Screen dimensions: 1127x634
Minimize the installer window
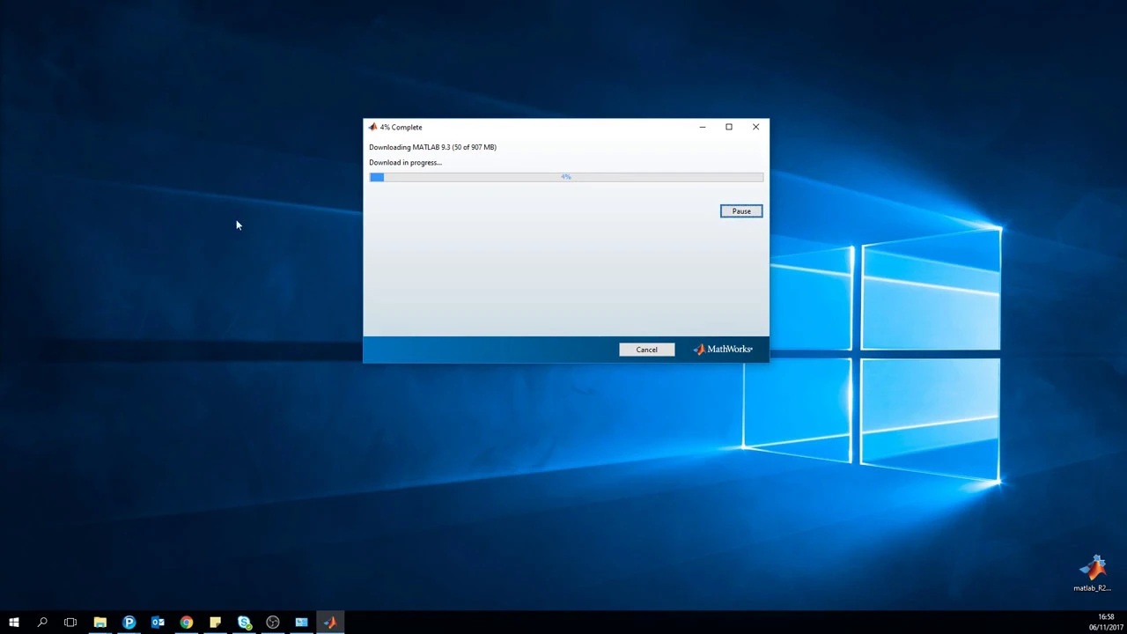703,127
